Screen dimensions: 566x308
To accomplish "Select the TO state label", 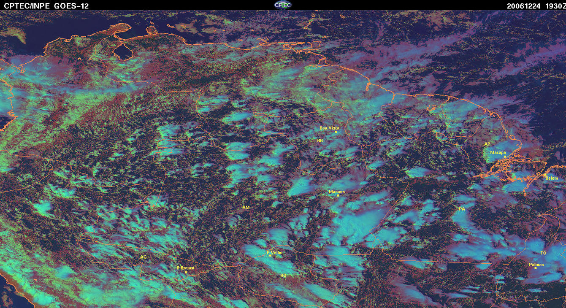I will [x=543, y=253].
